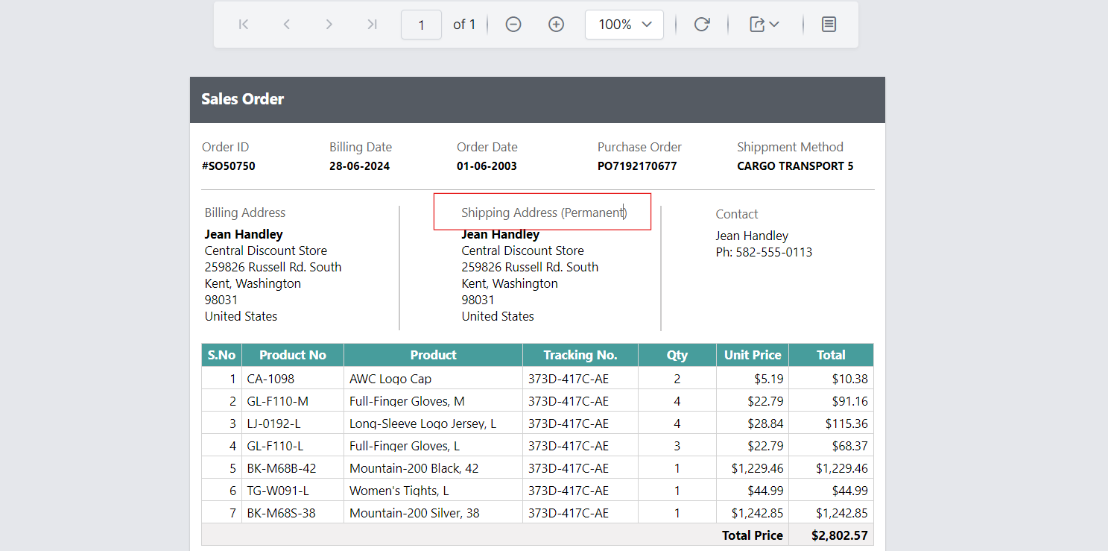Select the AWC Logo Cap product cell

point(390,379)
